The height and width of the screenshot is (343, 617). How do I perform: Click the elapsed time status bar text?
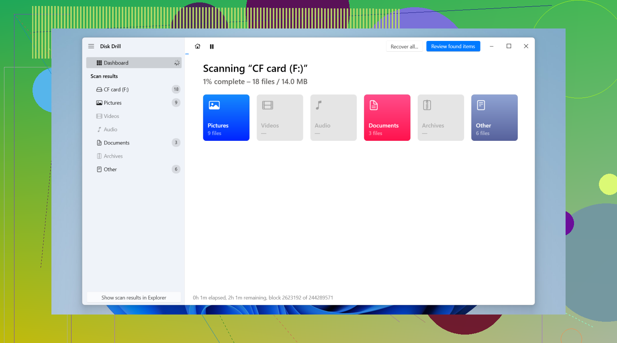click(x=263, y=298)
